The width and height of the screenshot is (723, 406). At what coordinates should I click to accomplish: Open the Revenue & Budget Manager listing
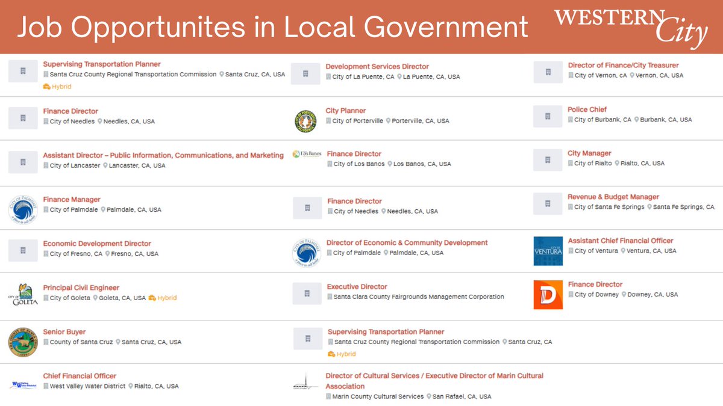[613, 197]
